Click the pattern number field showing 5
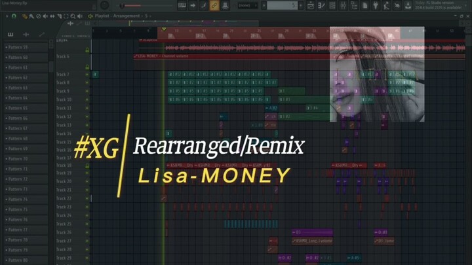 point(283,5)
